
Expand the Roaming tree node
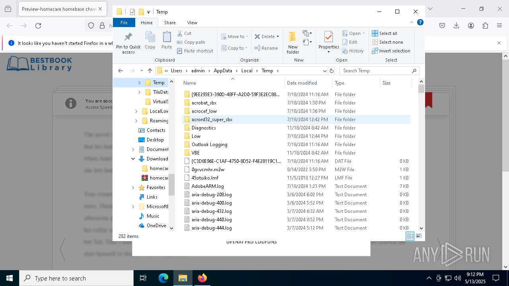(136, 121)
